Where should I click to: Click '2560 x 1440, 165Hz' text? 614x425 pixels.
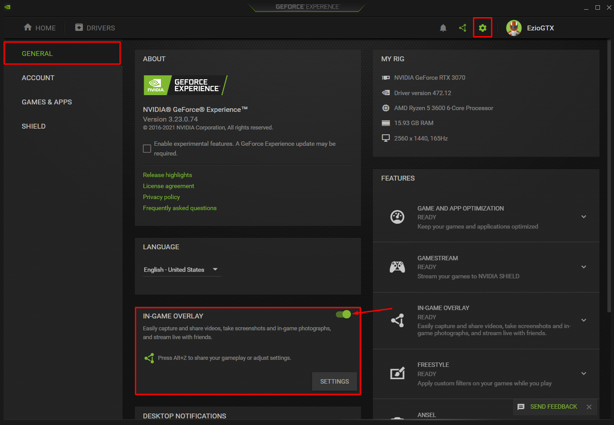click(x=421, y=138)
